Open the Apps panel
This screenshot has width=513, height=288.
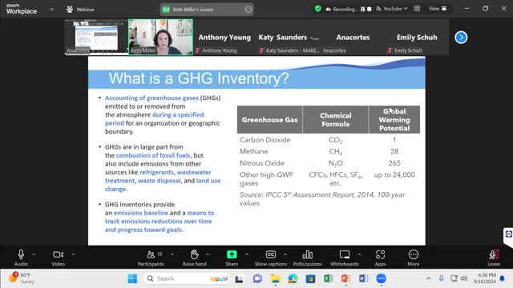pos(380,258)
